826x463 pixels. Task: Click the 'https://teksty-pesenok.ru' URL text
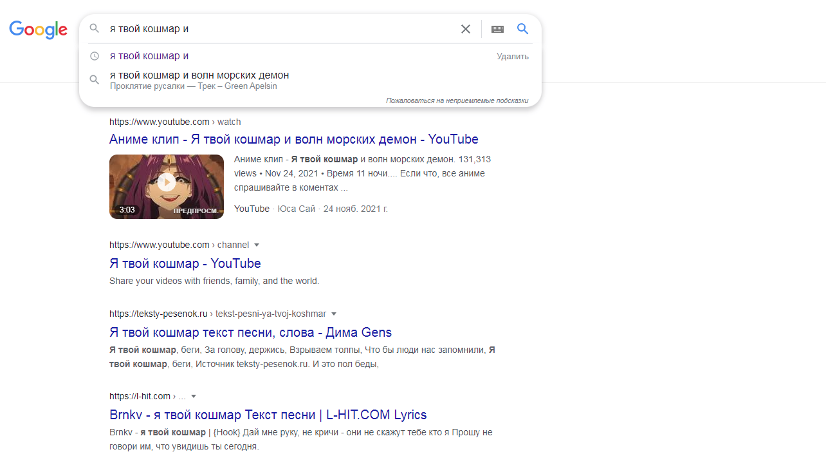158,314
